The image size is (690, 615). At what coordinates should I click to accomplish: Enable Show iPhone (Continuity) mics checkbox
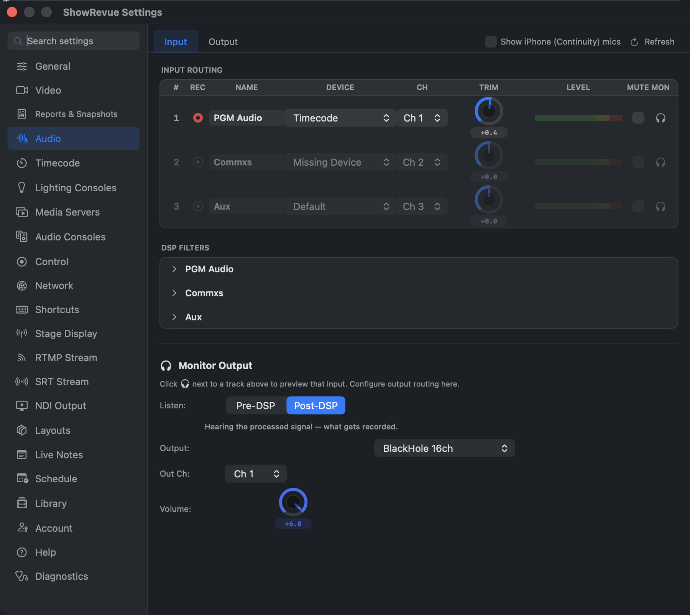coord(490,42)
